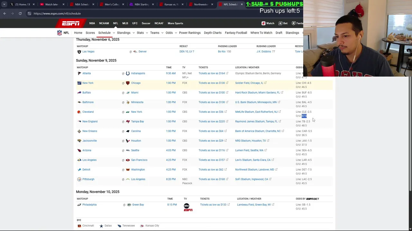
Task: Close the NFL Schedule browser tab
Action: point(242,4)
